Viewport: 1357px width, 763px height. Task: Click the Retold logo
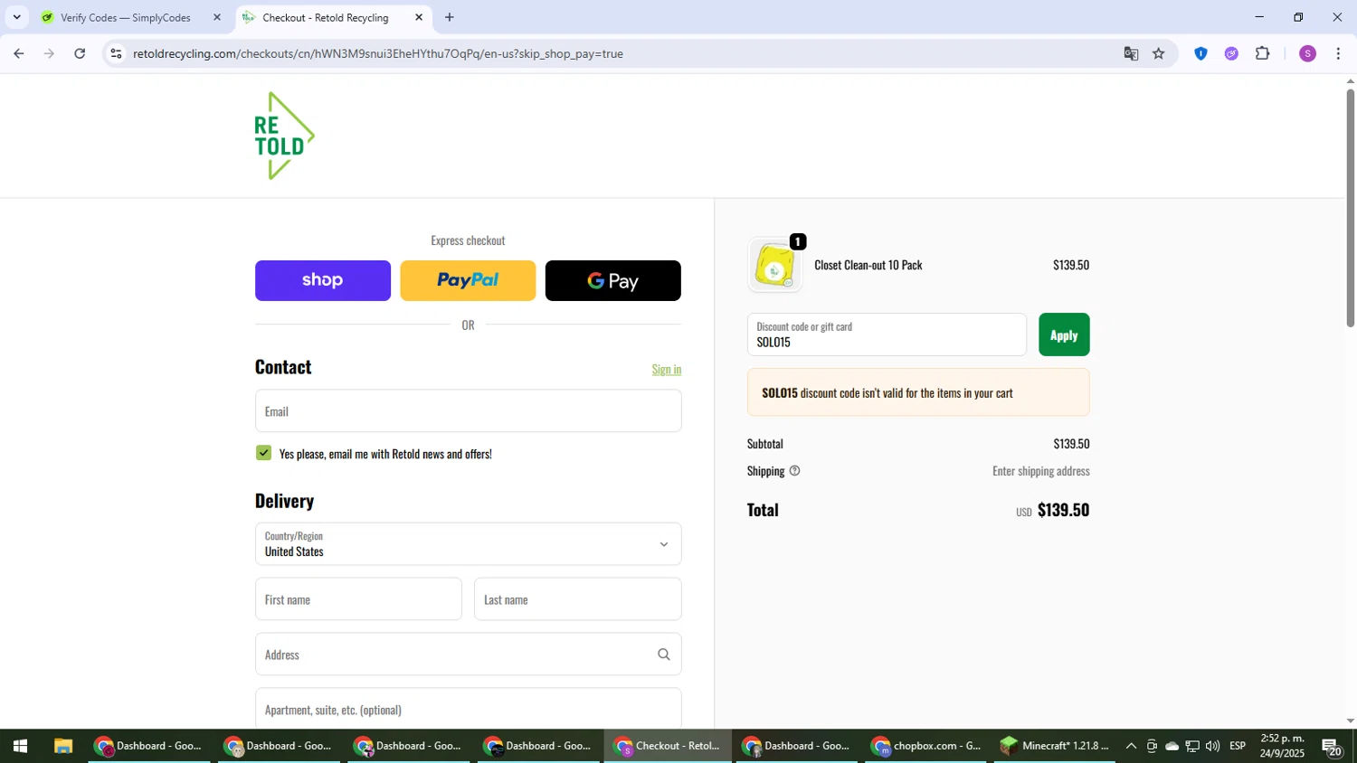[284, 136]
